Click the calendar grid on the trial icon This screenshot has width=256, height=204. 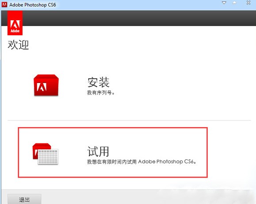48,157
